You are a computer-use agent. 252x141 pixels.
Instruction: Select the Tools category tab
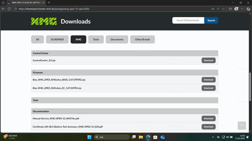click(96, 39)
